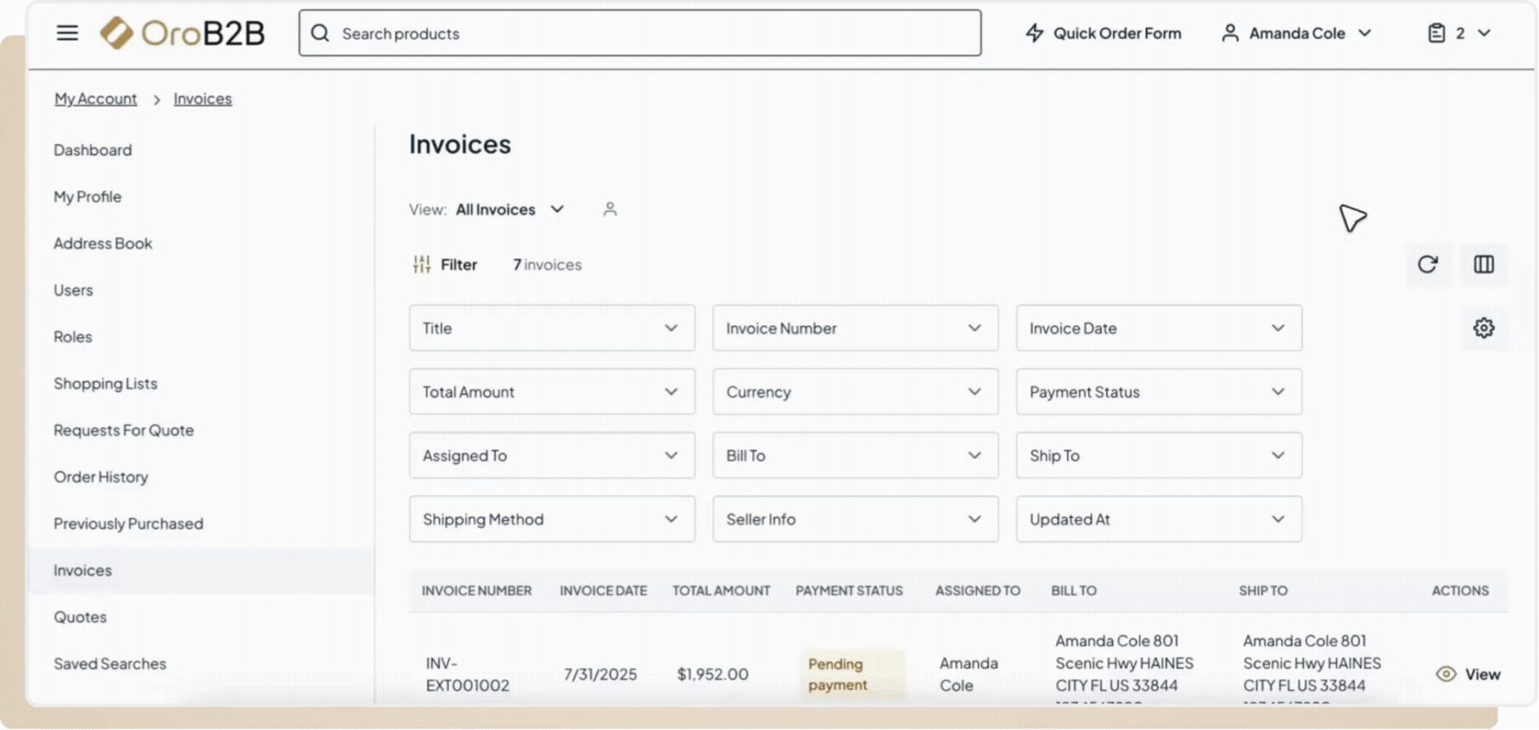Click the Invoices breadcrumb link
The image size is (1539, 730).
tap(203, 99)
